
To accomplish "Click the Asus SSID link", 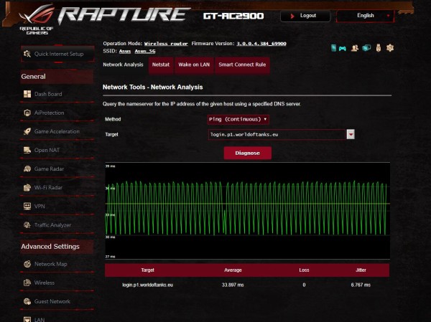I will point(125,51).
